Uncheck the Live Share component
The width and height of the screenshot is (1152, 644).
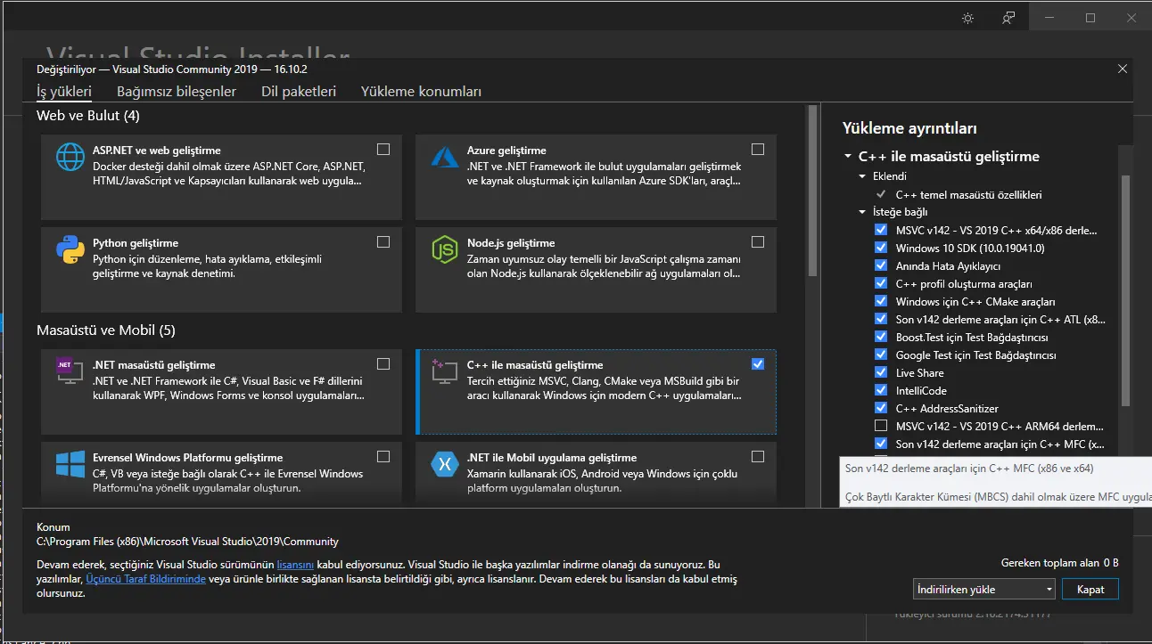coord(881,372)
